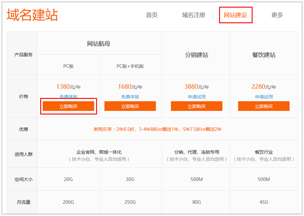The width and height of the screenshot is (304, 216).
Task: Select the 网站航母 column header
Action: tap(99, 44)
